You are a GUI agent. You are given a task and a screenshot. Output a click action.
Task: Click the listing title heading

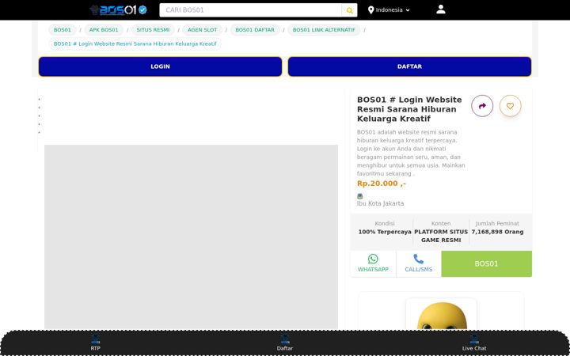[x=409, y=109]
